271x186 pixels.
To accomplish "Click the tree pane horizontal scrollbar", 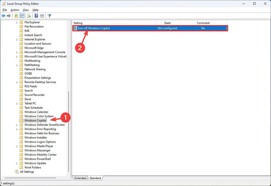I will pyautogui.click(x=30, y=178).
